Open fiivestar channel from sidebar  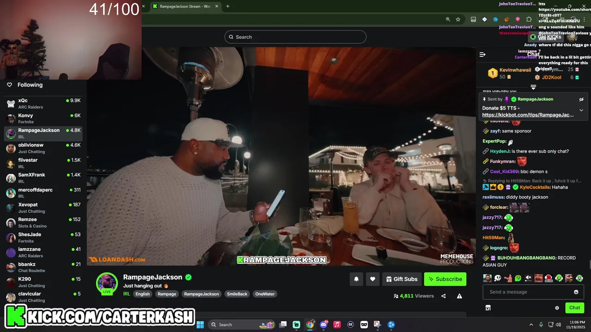tap(43, 163)
